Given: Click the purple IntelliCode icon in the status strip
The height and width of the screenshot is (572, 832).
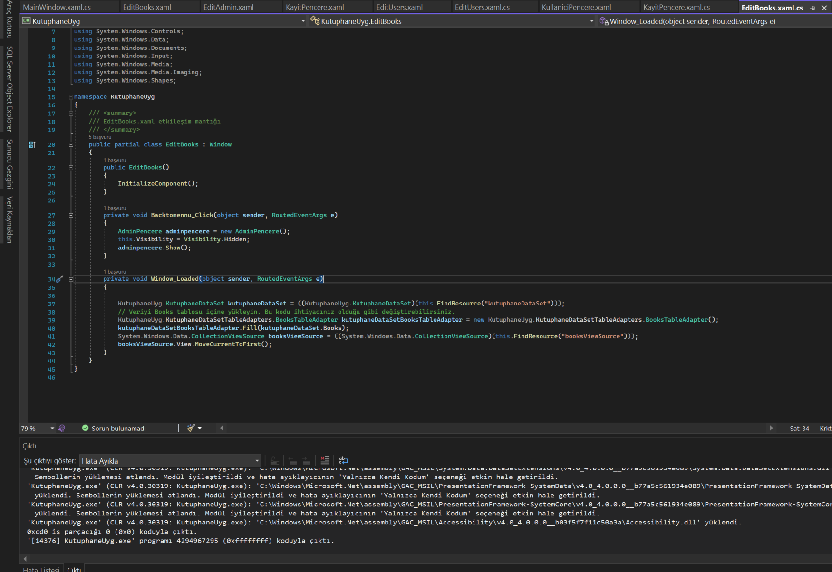Looking at the screenshot, I should coord(62,428).
